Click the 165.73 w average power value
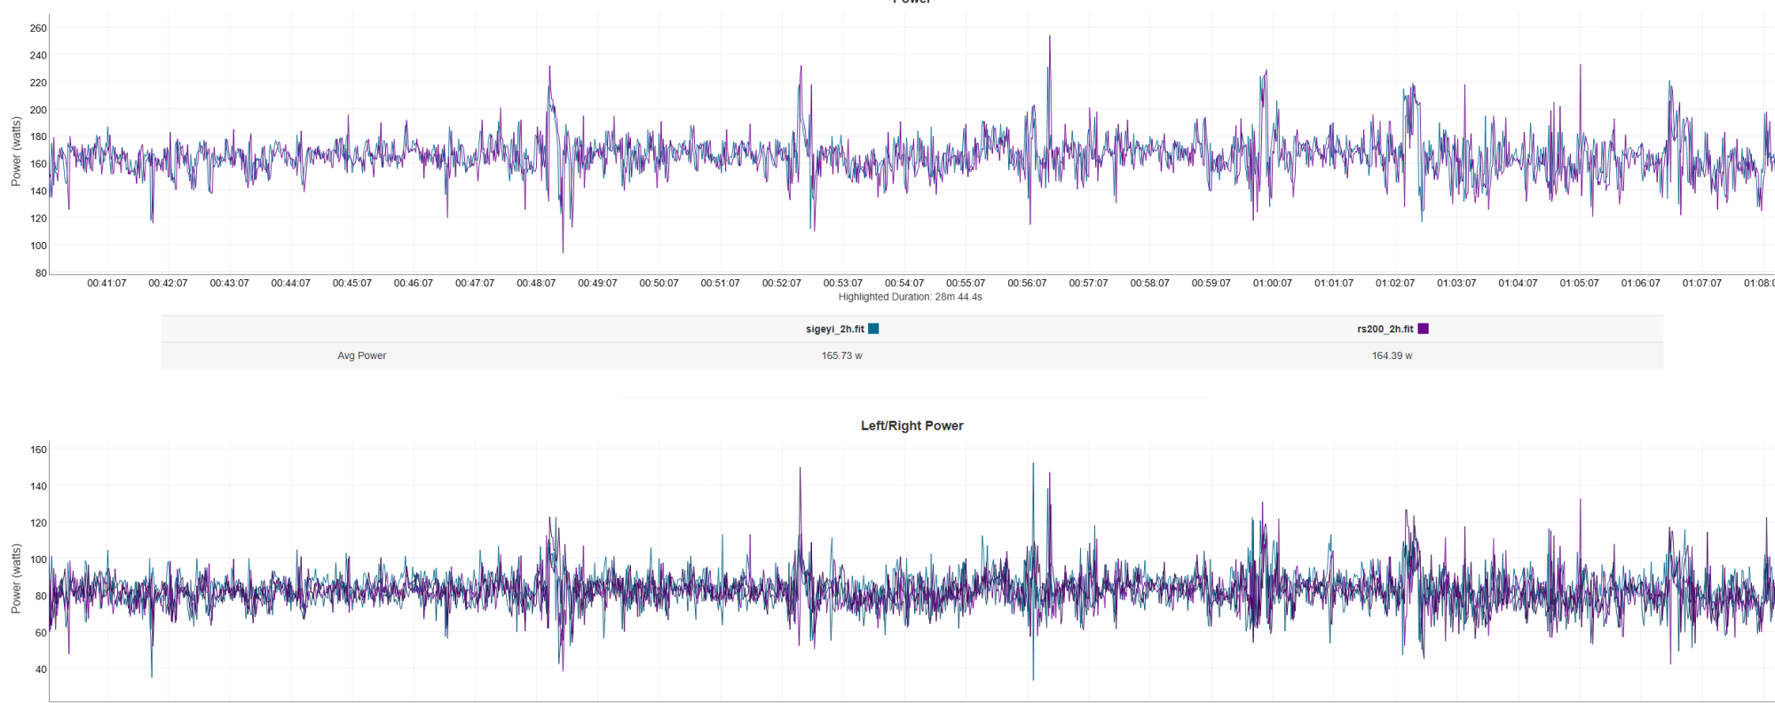This screenshot has height=703, width=1775. tap(841, 355)
